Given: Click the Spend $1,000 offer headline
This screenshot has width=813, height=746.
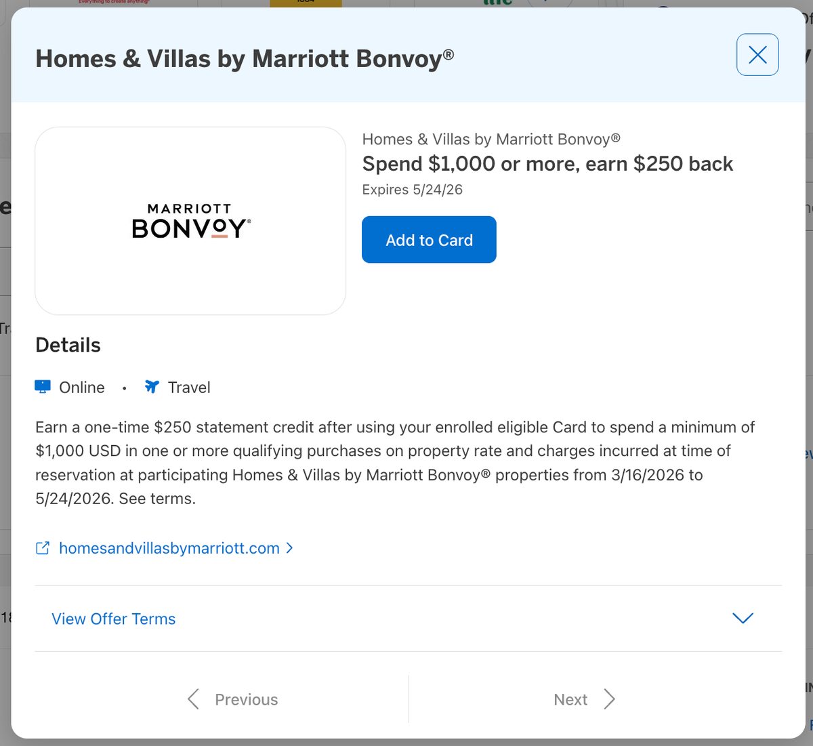Looking at the screenshot, I should click(547, 163).
